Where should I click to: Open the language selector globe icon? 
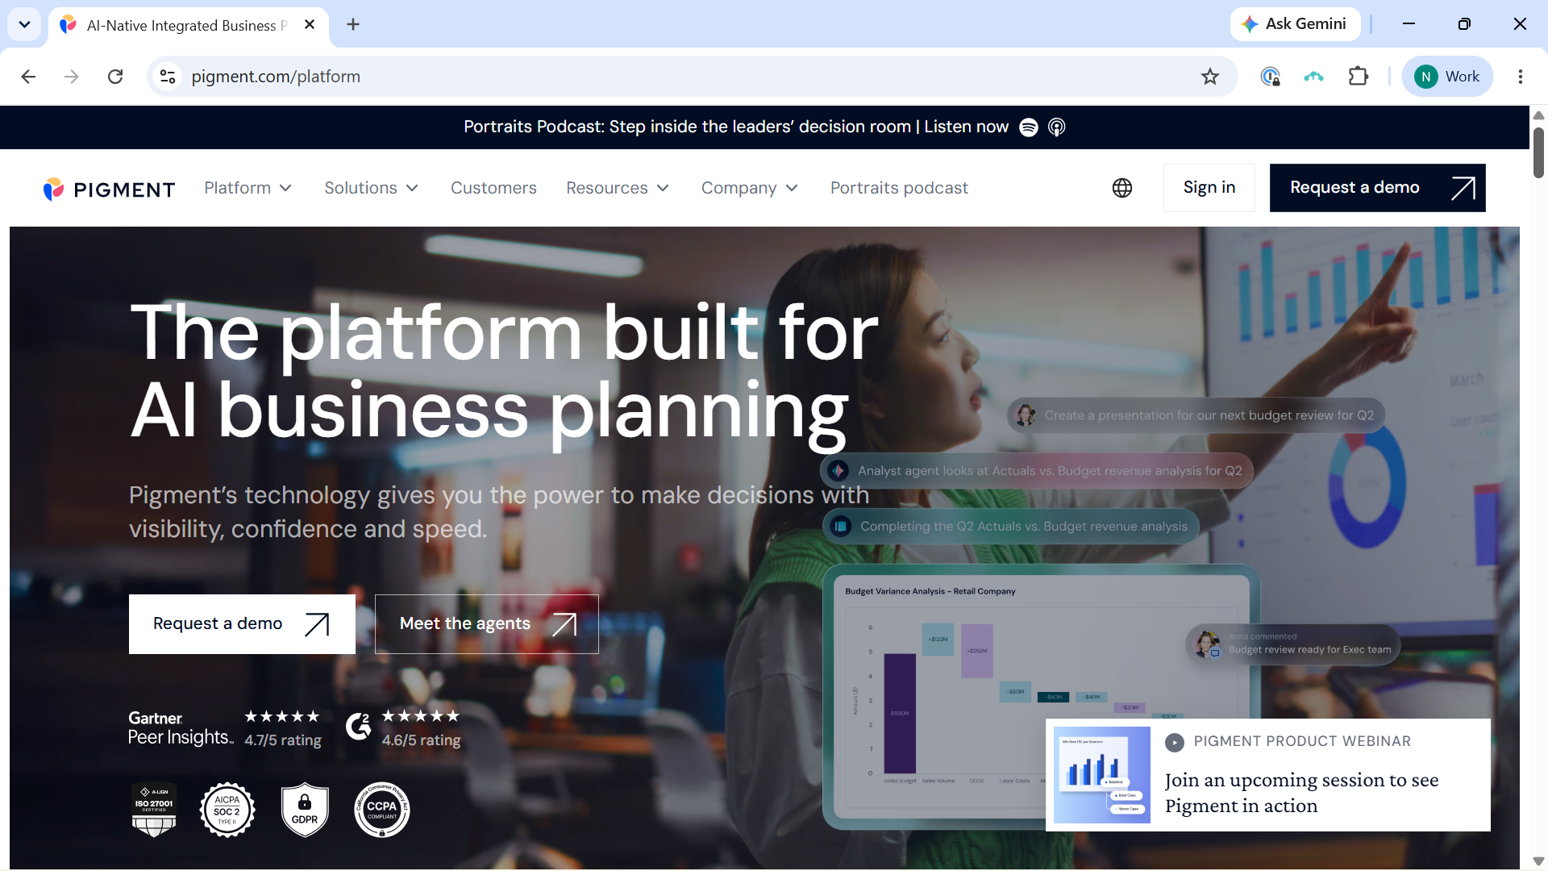pos(1122,188)
